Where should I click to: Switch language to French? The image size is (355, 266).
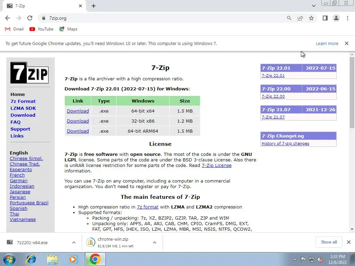tap(17, 175)
